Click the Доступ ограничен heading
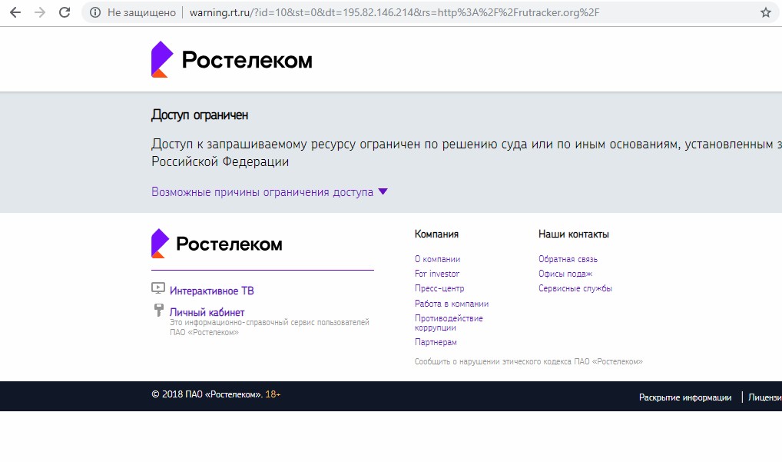This screenshot has height=462, width=782. pyautogui.click(x=200, y=115)
